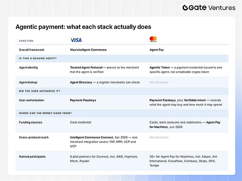Click the 'Intelligent Commerce Connect' cell
Screen dimensions: 242x181
[104, 142]
